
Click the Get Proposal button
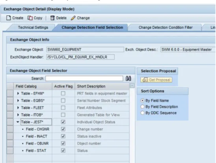pyautogui.click(x=156, y=80)
